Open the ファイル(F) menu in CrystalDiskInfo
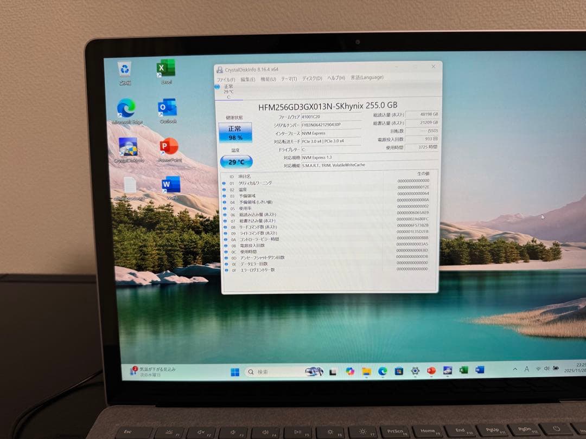This screenshot has height=439, width=586. [x=226, y=79]
